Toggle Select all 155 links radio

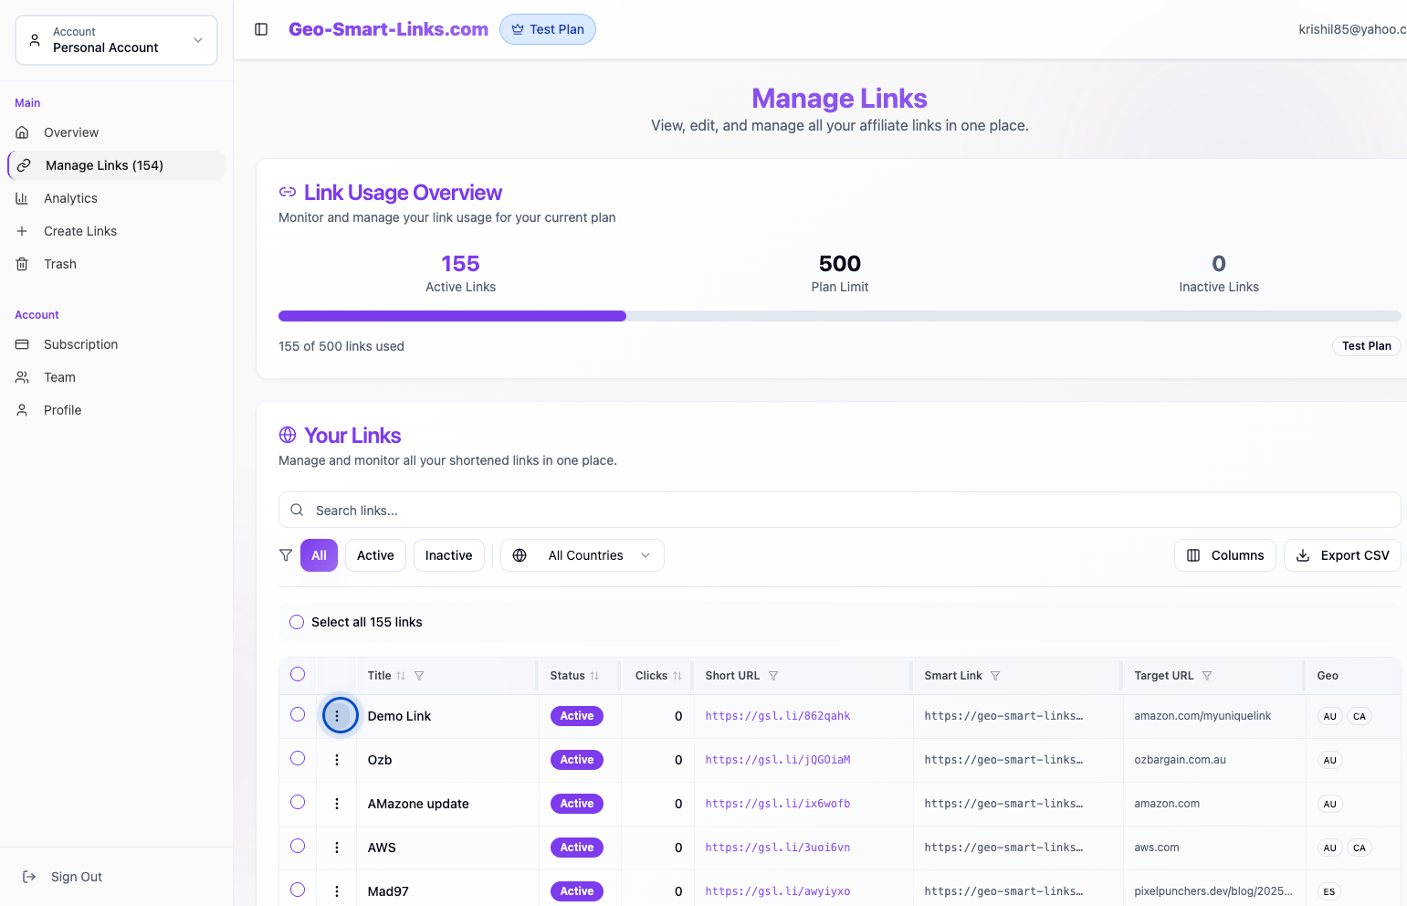(x=297, y=622)
